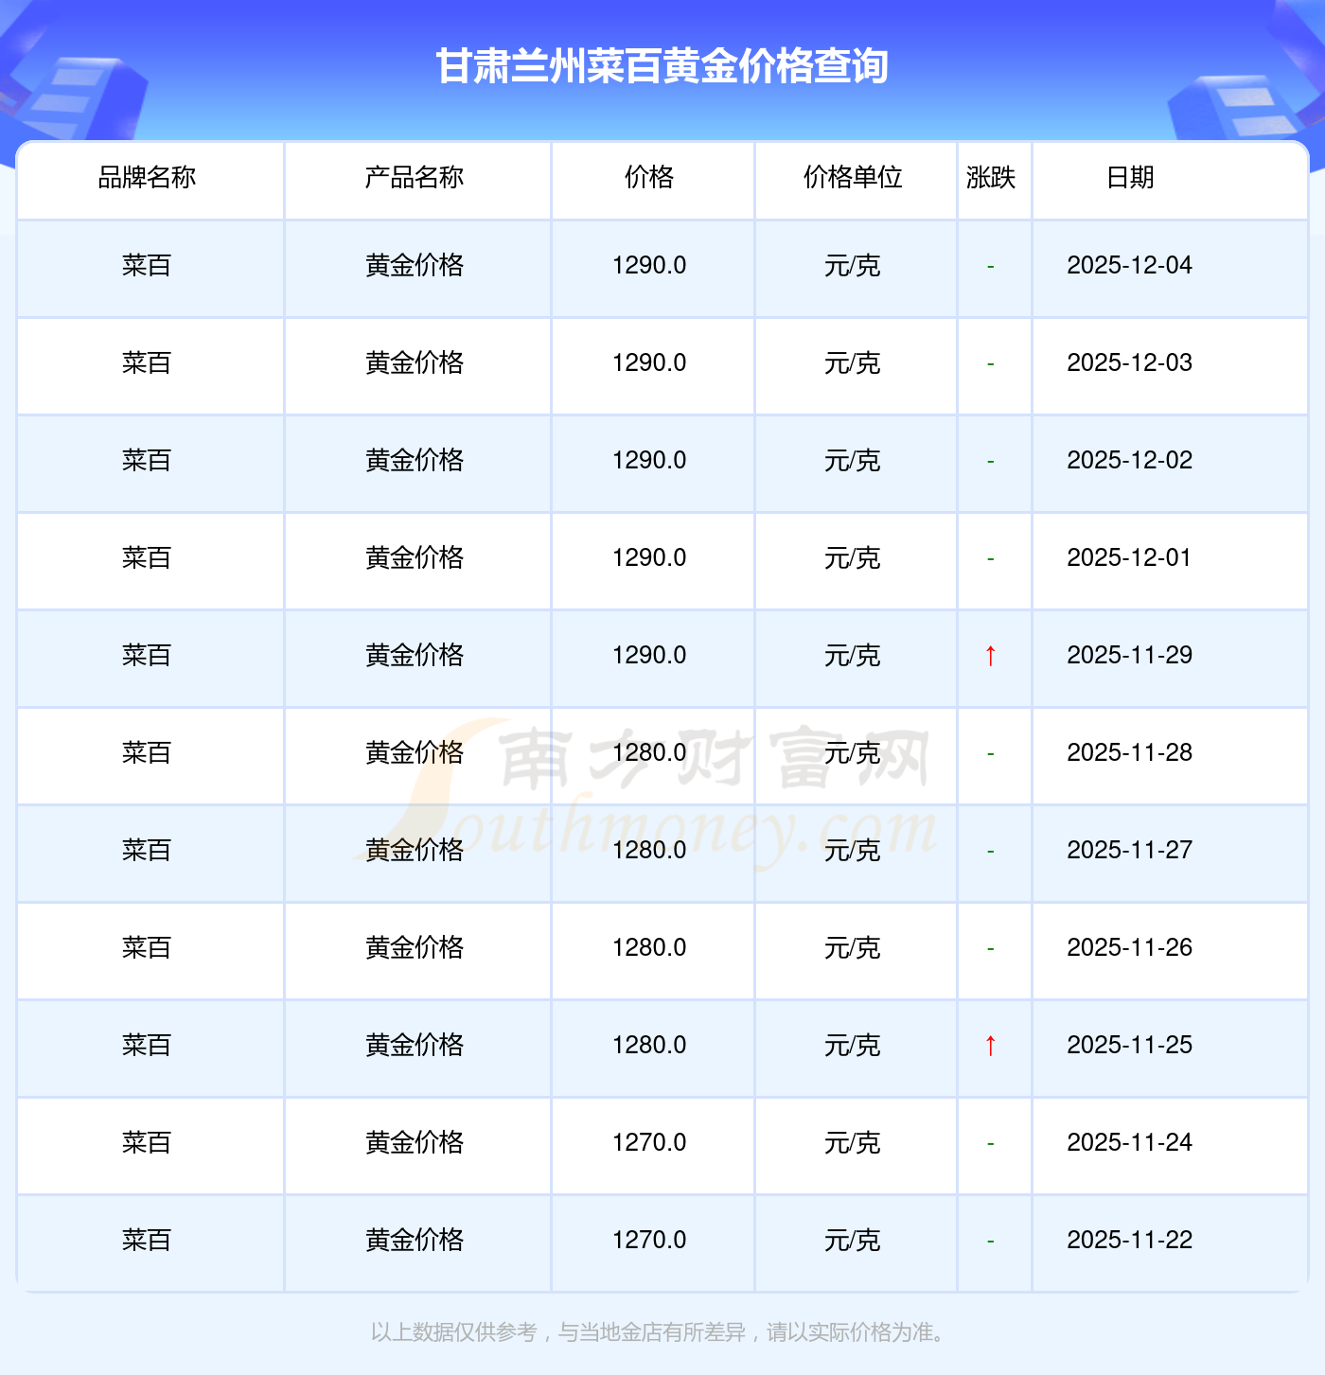Select the 菜百 brand cell for 2025-11-29
The image size is (1325, 1375).
[147, 656]
